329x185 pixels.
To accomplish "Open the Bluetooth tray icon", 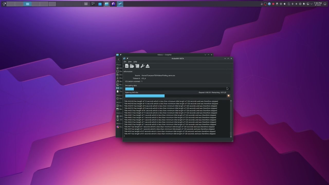I will [x=293, y=4].
